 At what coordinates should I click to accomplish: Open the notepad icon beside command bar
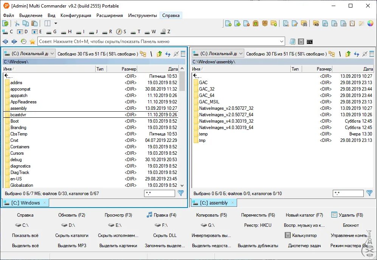[292, 42]
